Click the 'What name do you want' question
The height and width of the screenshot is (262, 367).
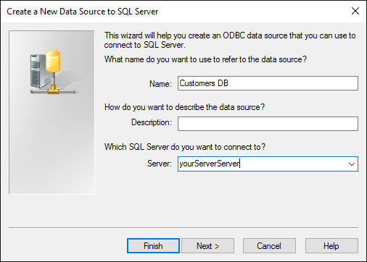pos(205,59)
